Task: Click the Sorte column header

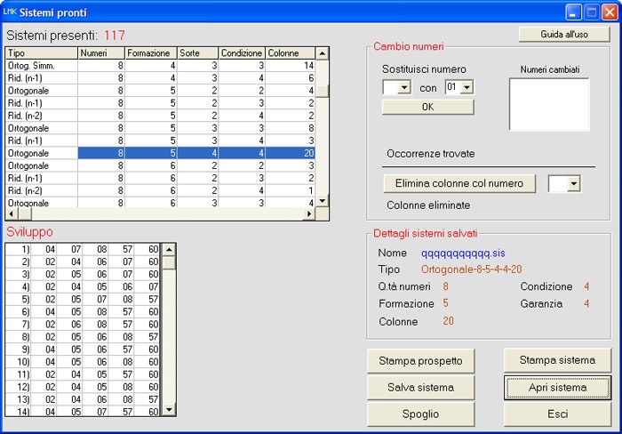Action: (x=197, y=52)
